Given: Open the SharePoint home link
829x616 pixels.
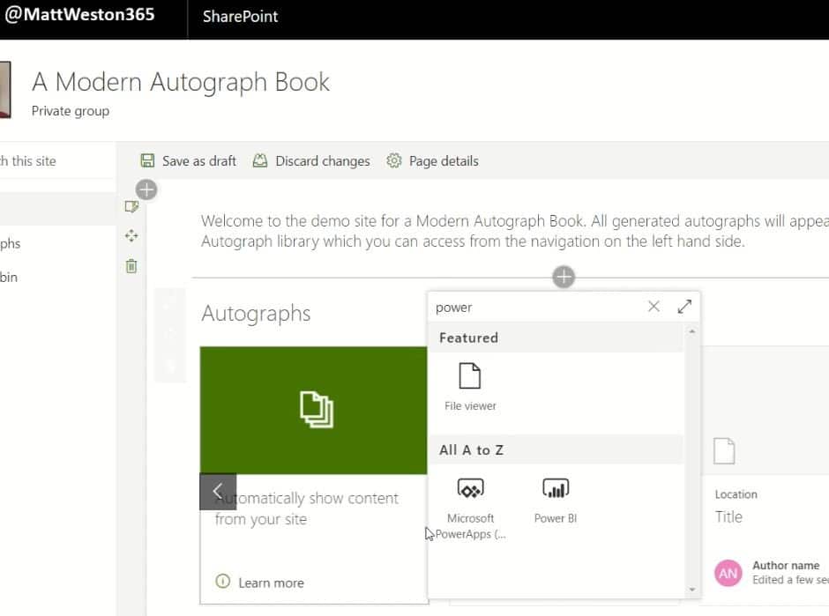Looking at the screenshot, I should 240,17.
